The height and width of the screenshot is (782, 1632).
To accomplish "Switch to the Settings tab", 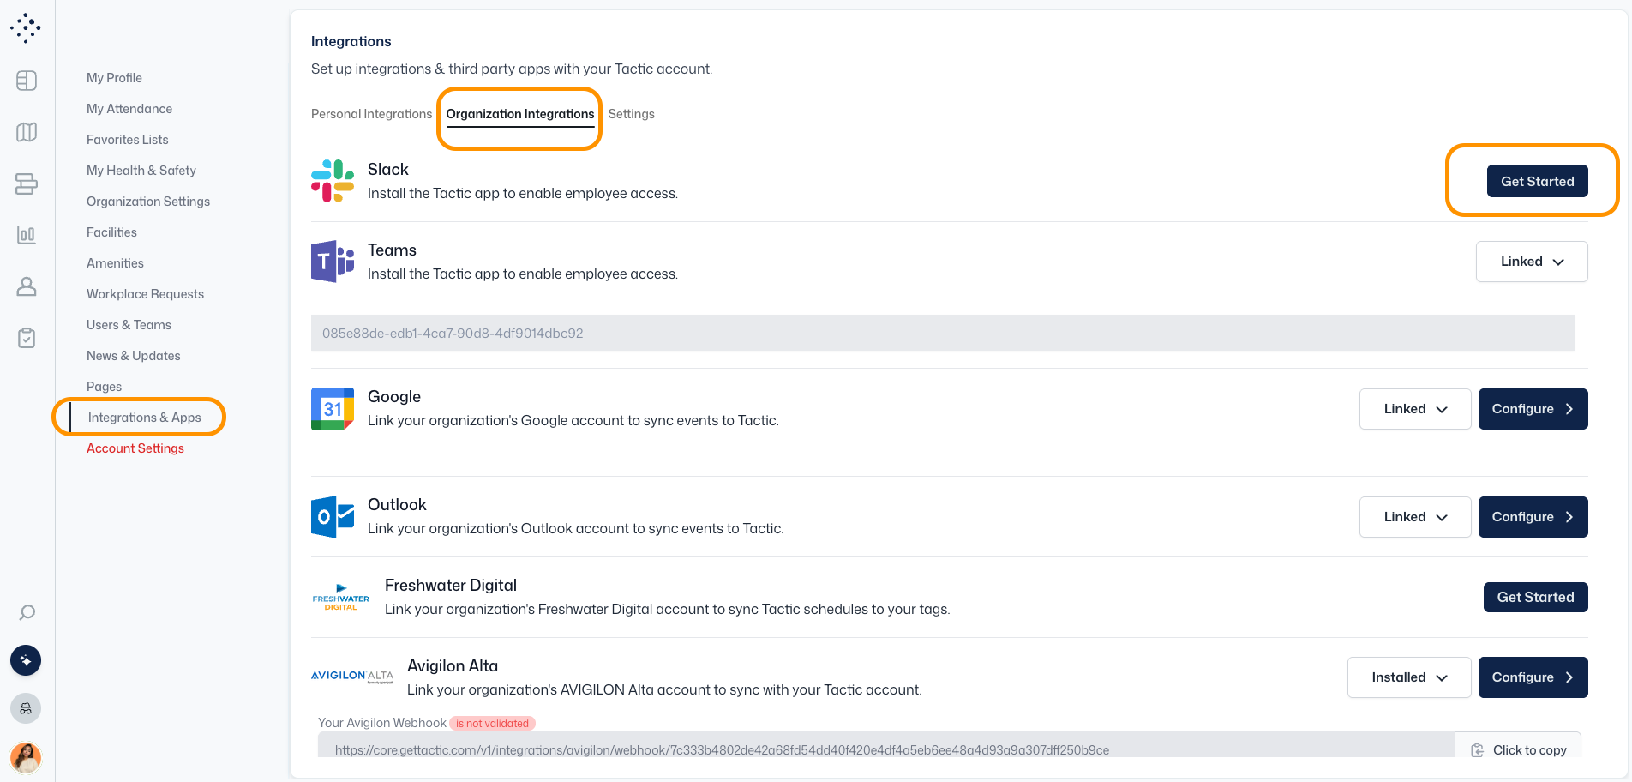I will coord(631,114).
